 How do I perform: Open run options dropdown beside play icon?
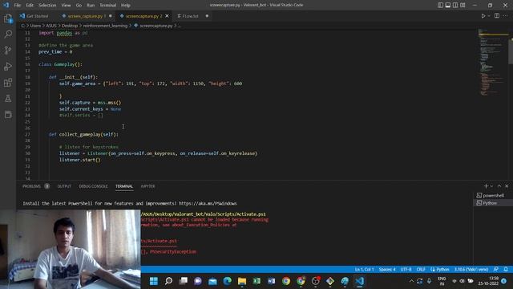coord(489,16)
